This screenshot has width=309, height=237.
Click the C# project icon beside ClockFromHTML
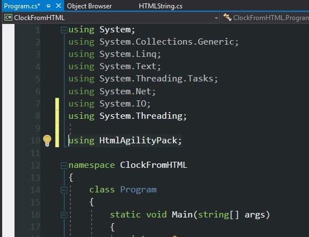point(8,17)
